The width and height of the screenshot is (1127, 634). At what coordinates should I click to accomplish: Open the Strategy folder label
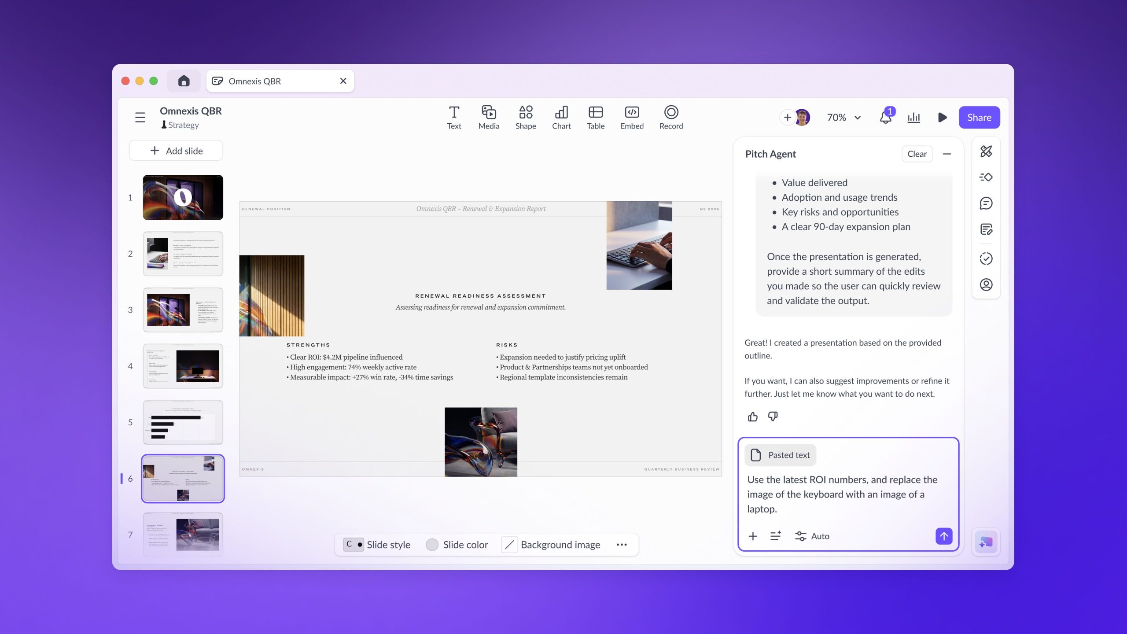click(x=180, y=125)
